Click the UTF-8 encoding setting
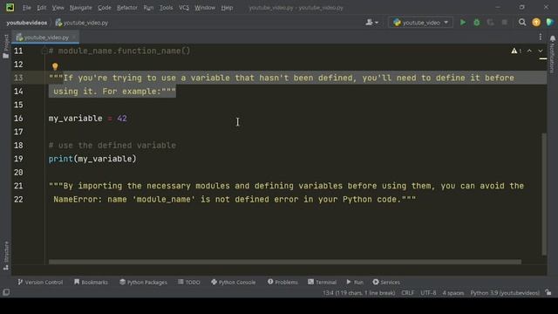This screenshot has width=558, height=314. pyautogui.click(x=428, y=293)
